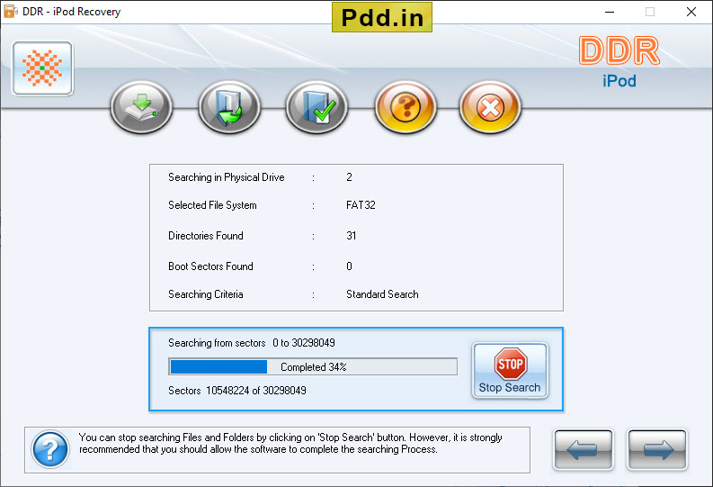Click the book with green checkmark icon
Viewport: 713px width, 487px height.
tap(317, 107)
